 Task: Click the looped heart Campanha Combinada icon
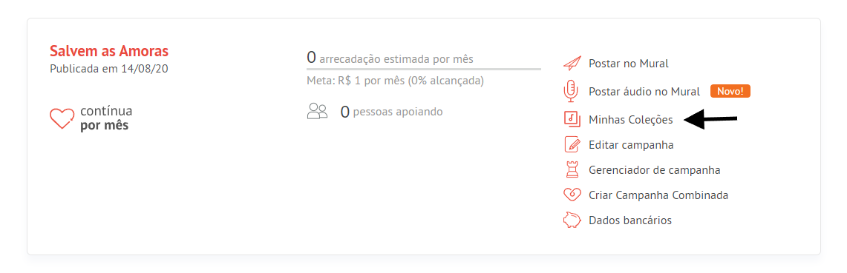[572, 195]
